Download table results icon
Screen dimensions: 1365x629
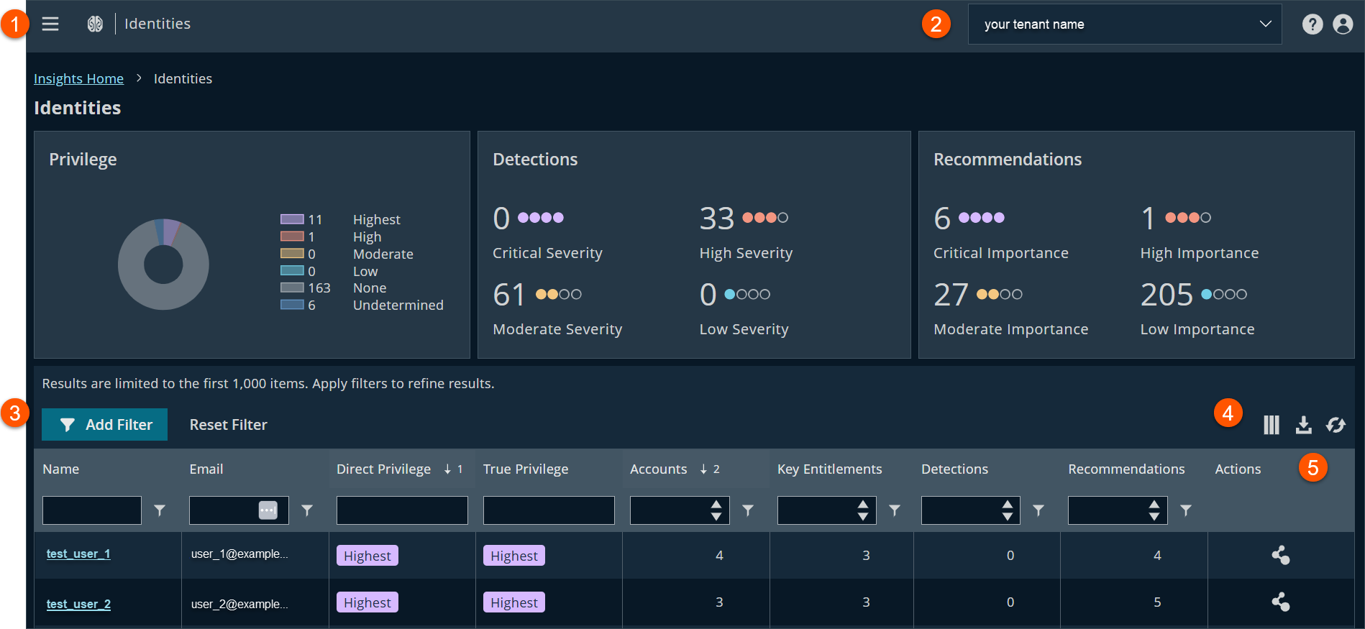1304,425
